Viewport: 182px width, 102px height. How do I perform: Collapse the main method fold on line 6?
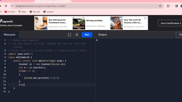(7, 61)
